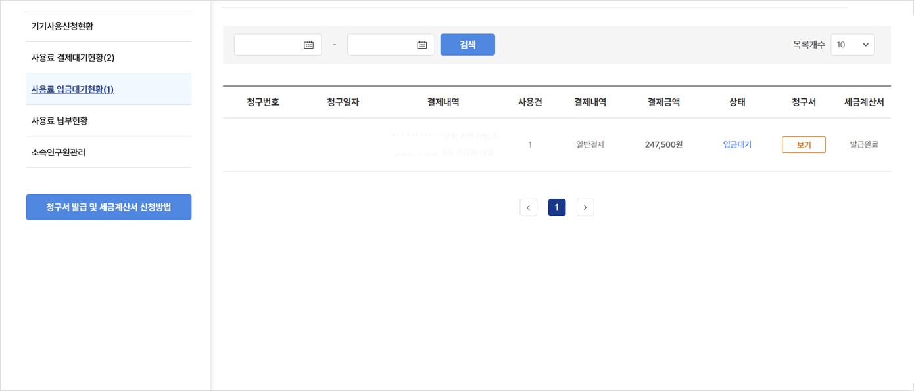914x391 pixels.
Task: Expand the 목록개수 dropdown showing 10
Action: click(x=852, y=45)
